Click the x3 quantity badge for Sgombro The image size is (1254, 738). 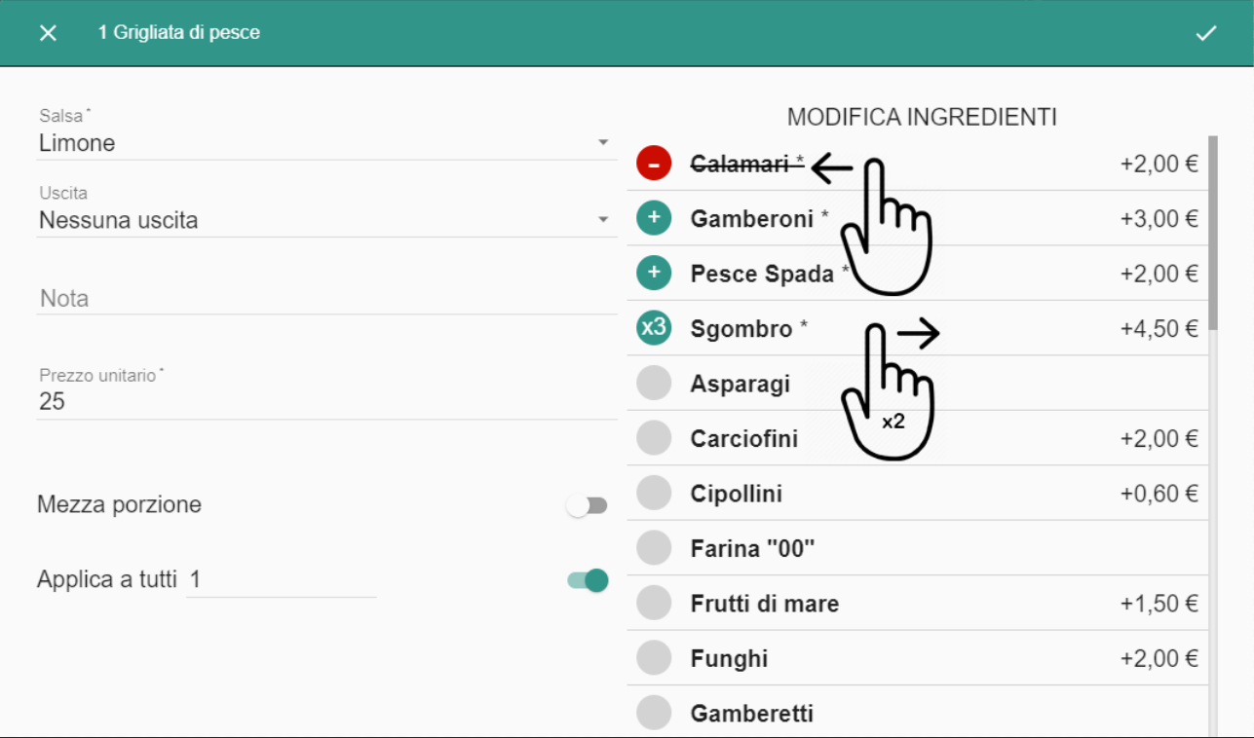[x=654, y=328]
